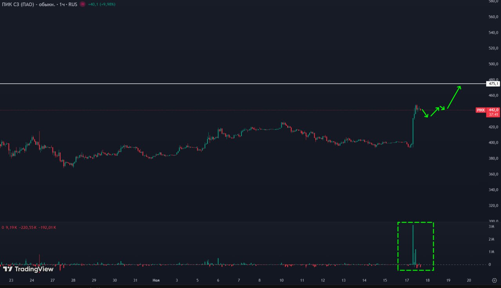Click the TradingView logo watermark
Image resolution: width=501 pixels, height=288 pixels.
tap(28, 269)
